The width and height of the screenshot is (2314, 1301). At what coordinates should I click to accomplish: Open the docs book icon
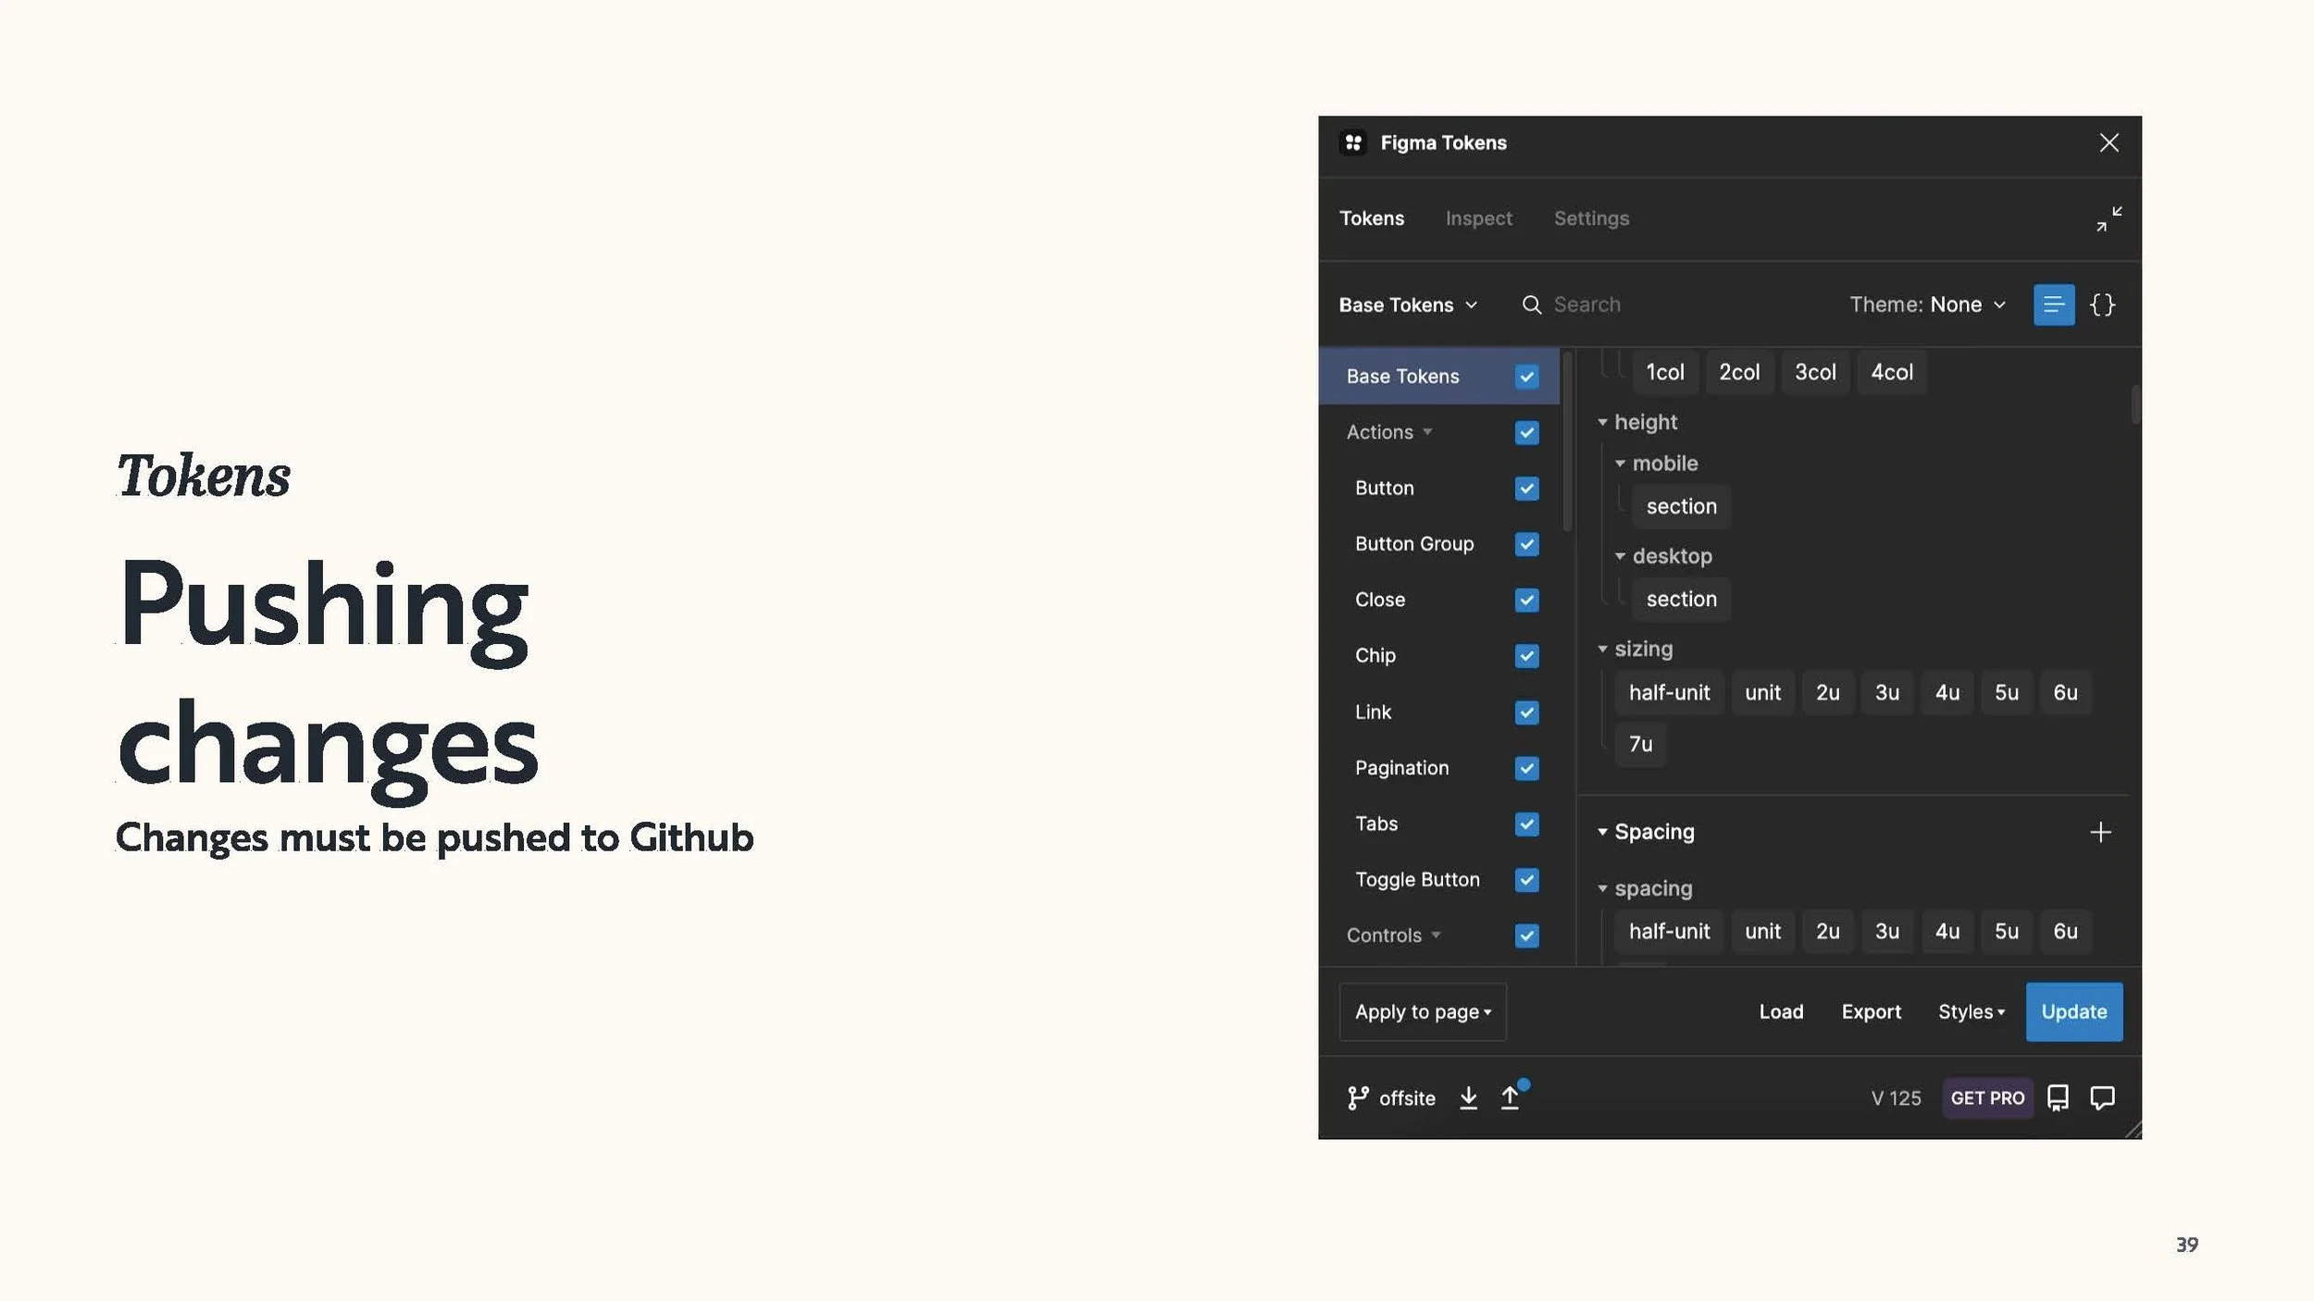tap(2058, 1097)
